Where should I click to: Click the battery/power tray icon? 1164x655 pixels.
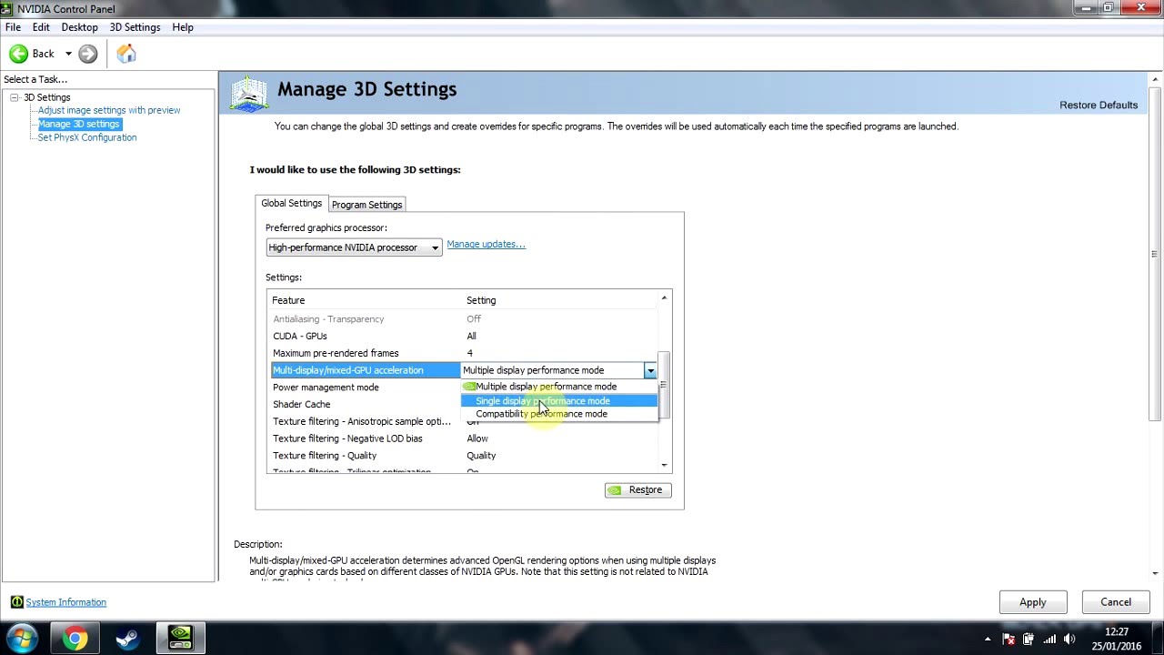pos(1029,639)
